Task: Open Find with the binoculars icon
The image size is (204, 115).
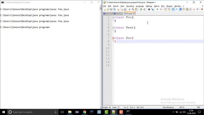Action: 149,9
